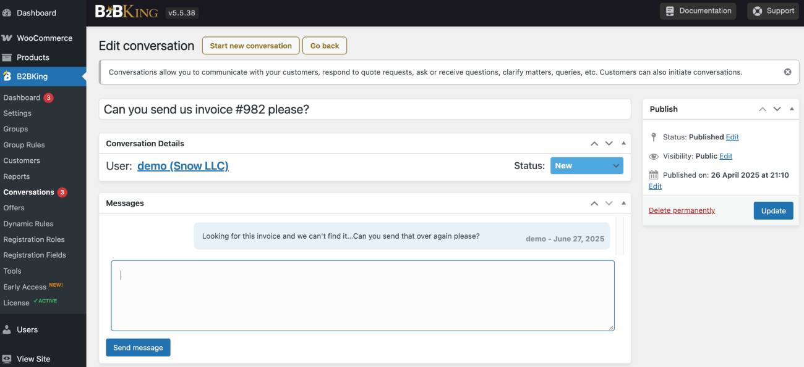804x367 pixels.
Task: Click Start new conversation button
Action: (250, 46)
